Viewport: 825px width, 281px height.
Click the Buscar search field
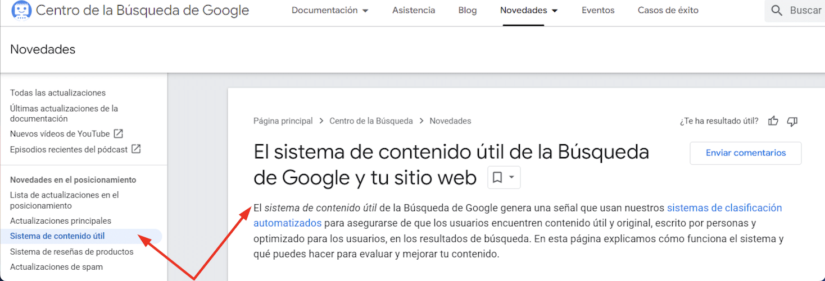(x=795, y=11)
